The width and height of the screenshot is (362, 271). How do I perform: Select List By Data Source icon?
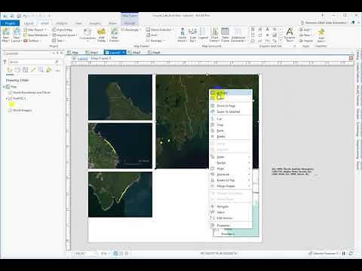pyautogui.click(x=17, y=70)
